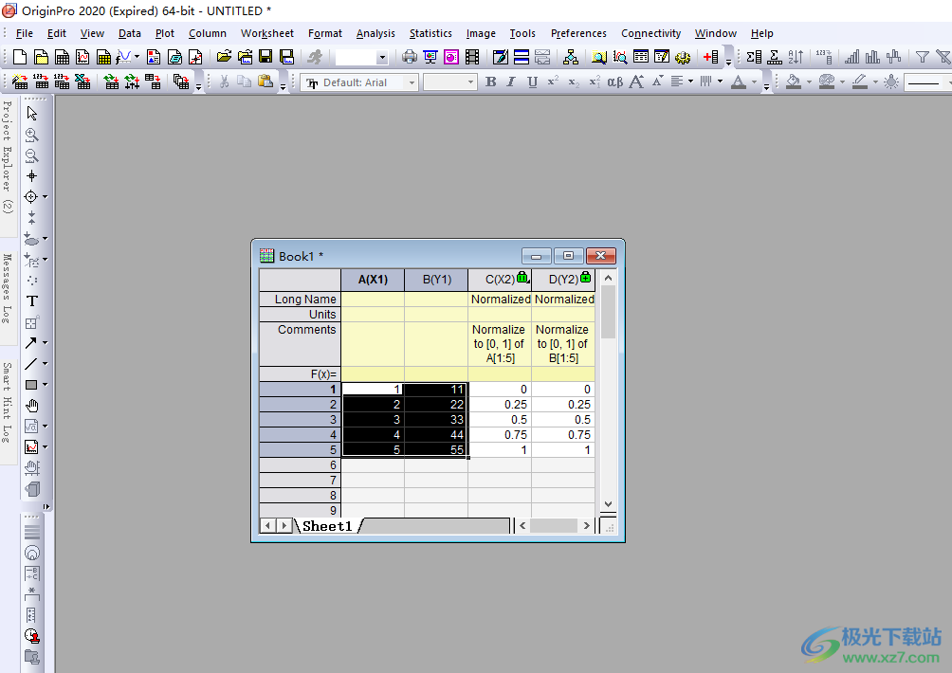The image size is (952, 673).
Task: Open the Project Explorer side panel
Action: 8,156
